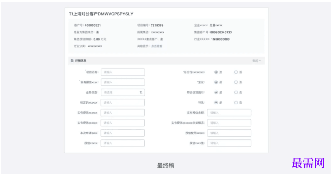Click the title T1上海对公客户DMWVGPSPYSLY
This screenshot has width=331, height=174.
101,14
